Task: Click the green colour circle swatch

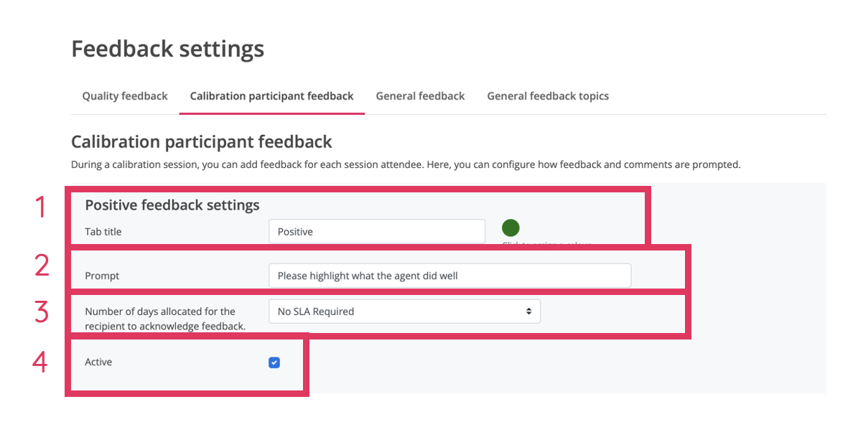Action: click(x=511, y=228)
